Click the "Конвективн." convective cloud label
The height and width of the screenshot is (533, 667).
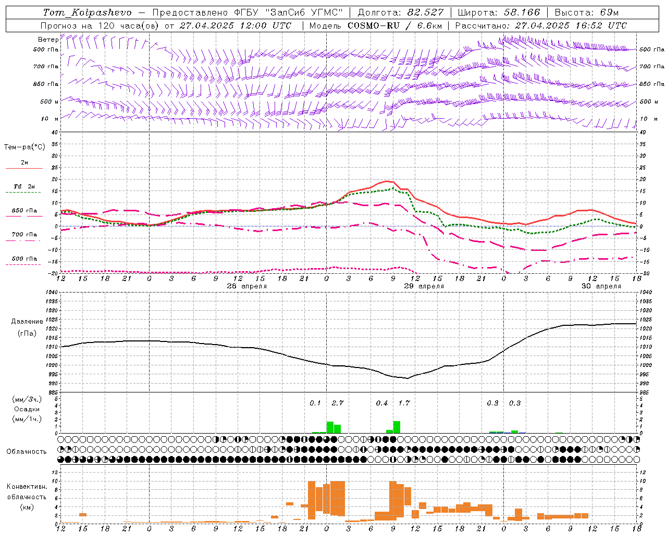click(27, 487)
